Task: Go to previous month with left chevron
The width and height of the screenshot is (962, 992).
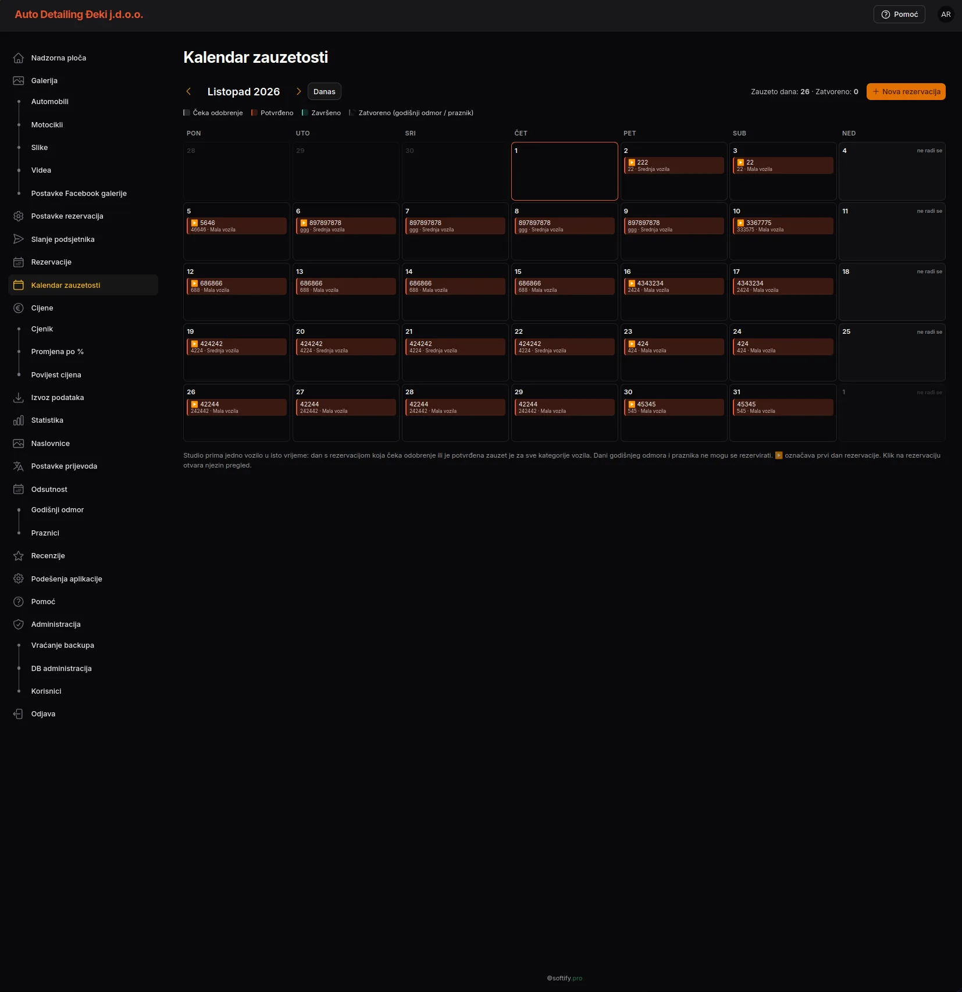Action: pos(188,91)
